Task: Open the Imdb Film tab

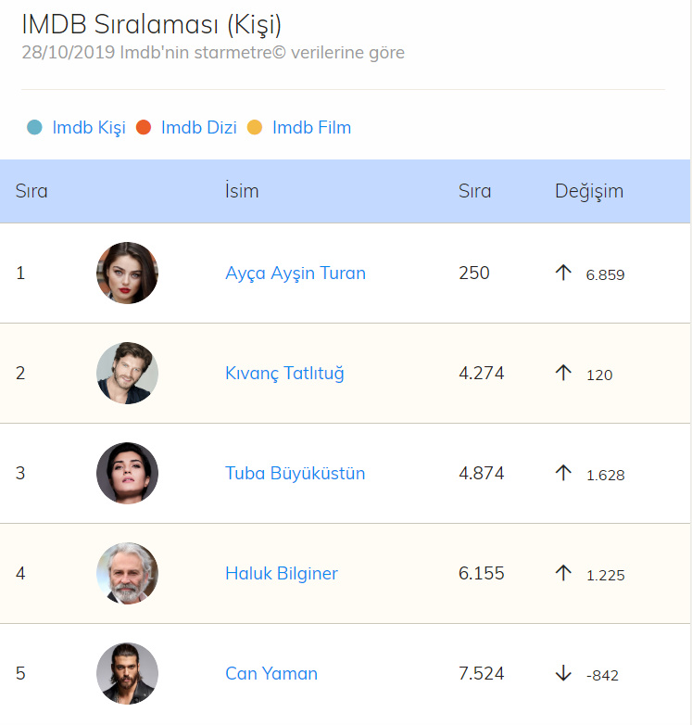Action: pos(311,128)
